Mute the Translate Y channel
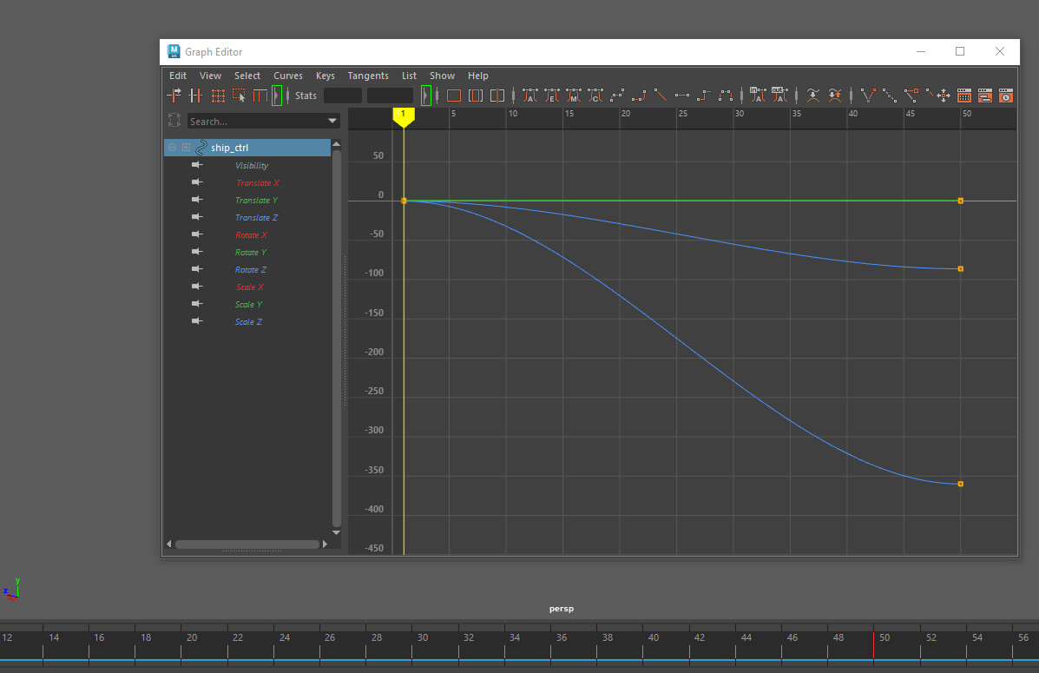The height and width of the screenshot is (673, 1039). [x=197, y=200]
